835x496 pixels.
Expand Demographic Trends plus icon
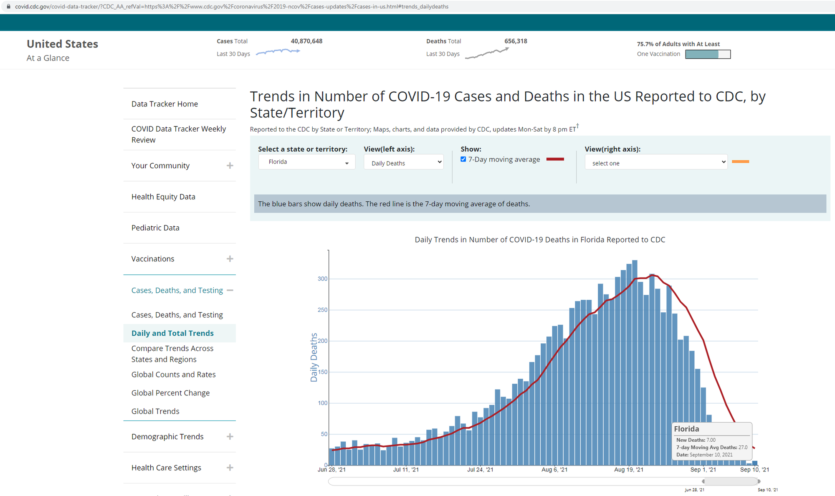(230, 437)
